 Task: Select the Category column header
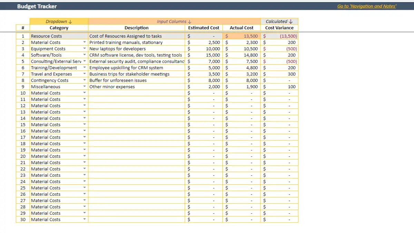[59, 28]
